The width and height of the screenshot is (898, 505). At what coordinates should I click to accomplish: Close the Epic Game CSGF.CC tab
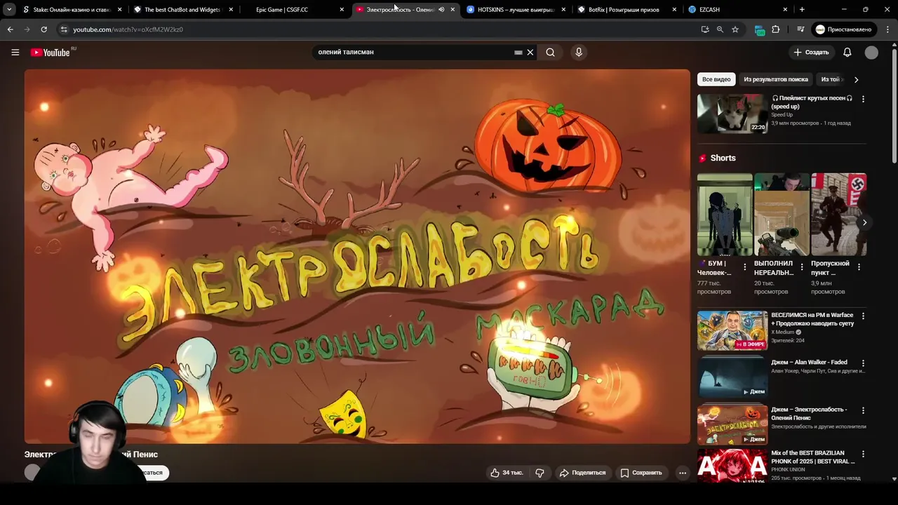[x=342, y=9]
